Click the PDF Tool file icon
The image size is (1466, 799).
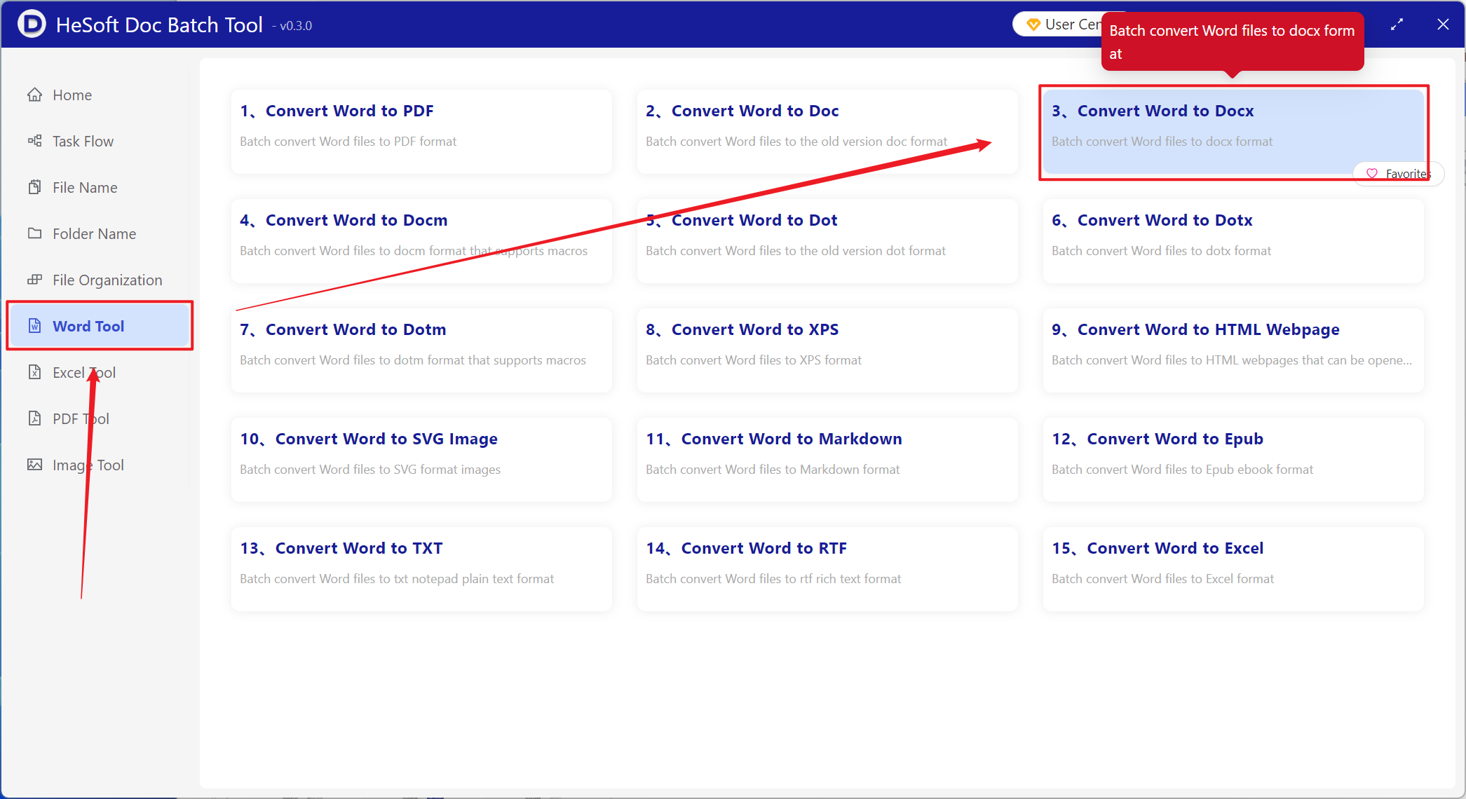[34, 418]
